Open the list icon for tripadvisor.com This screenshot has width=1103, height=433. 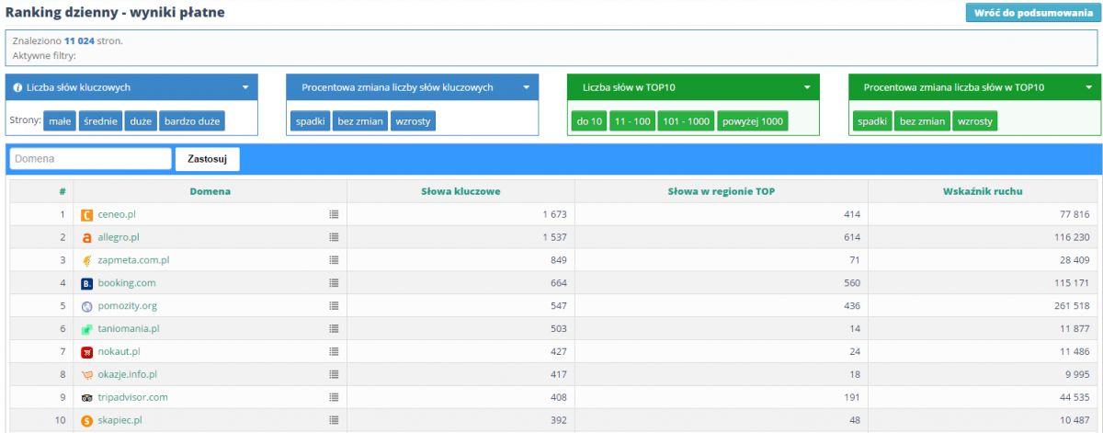334,397
